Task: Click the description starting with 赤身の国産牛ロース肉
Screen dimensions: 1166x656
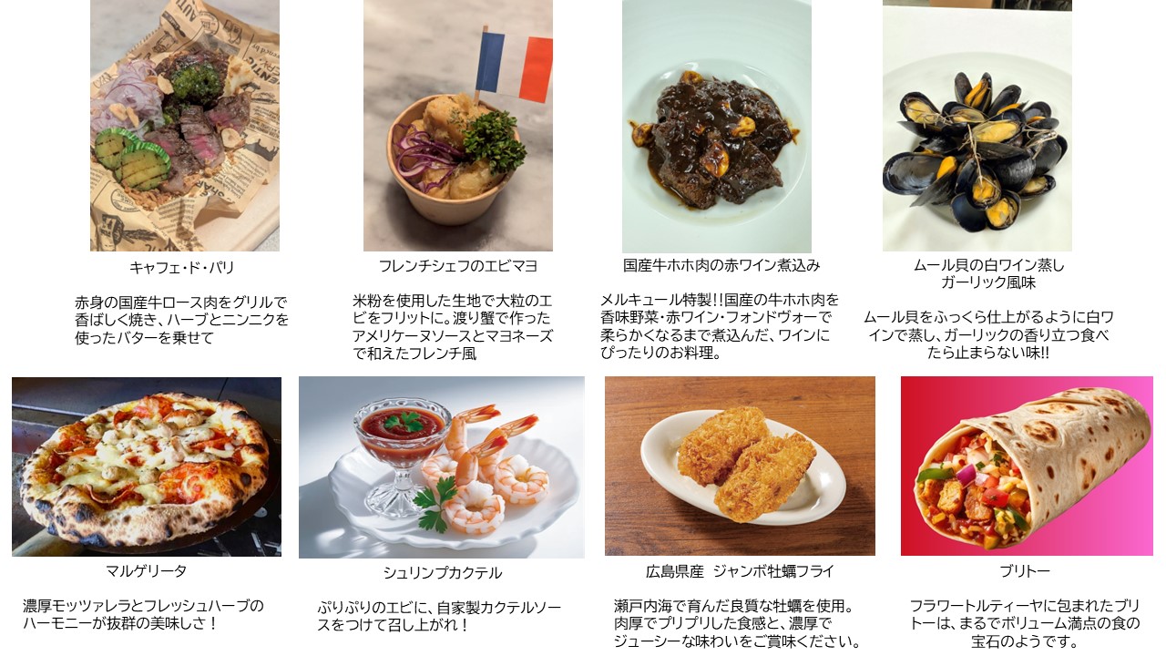Action: 181,320
